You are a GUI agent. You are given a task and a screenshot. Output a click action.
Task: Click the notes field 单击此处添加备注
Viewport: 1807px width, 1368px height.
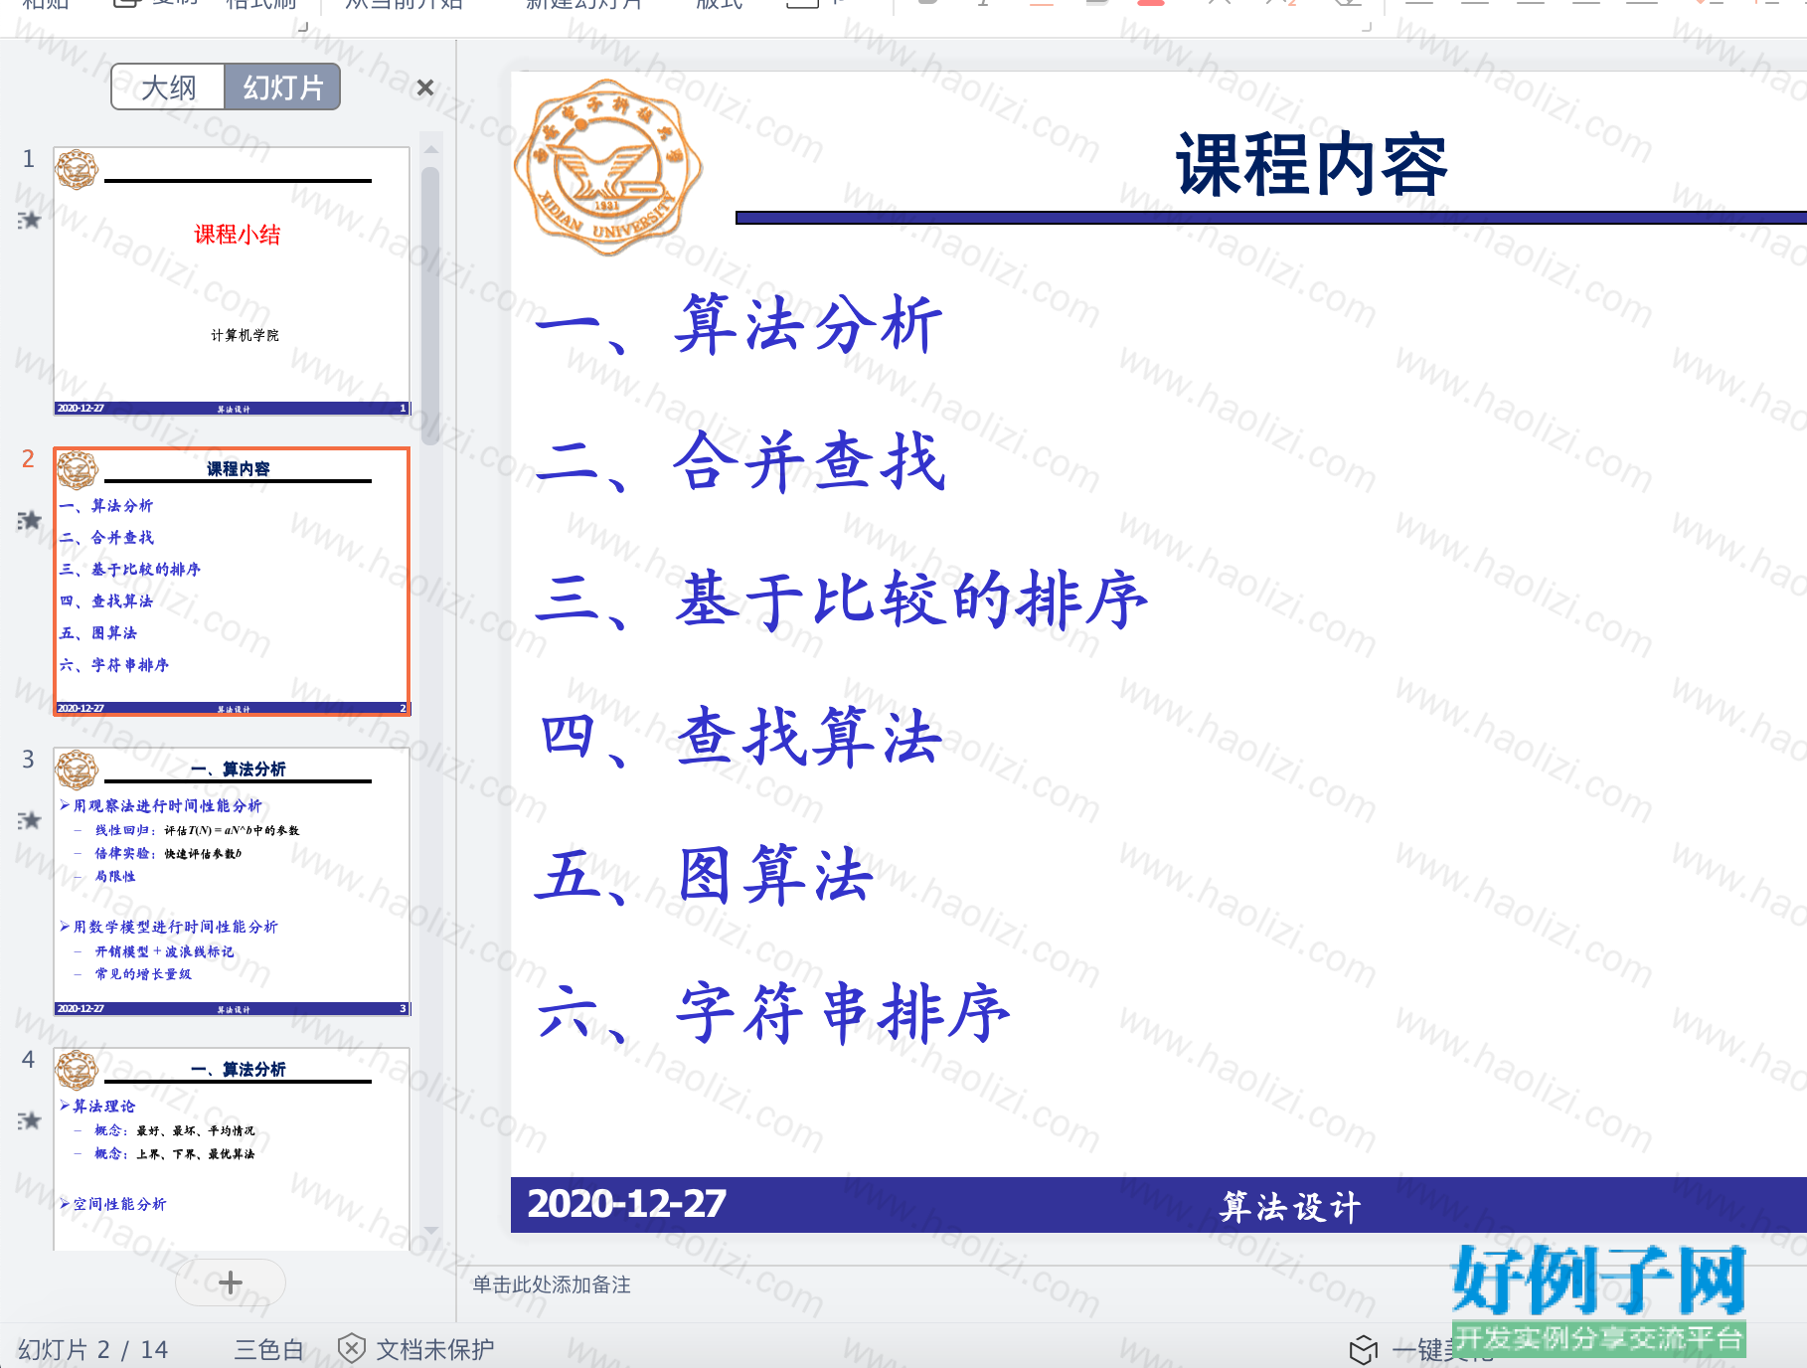[552, 1284]
